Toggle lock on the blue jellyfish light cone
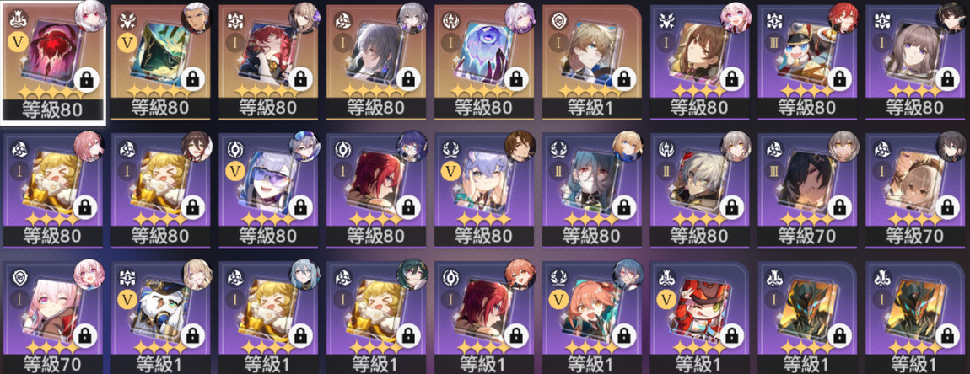The width and height of the screenshot is (970, 374). tap(515, 80)
